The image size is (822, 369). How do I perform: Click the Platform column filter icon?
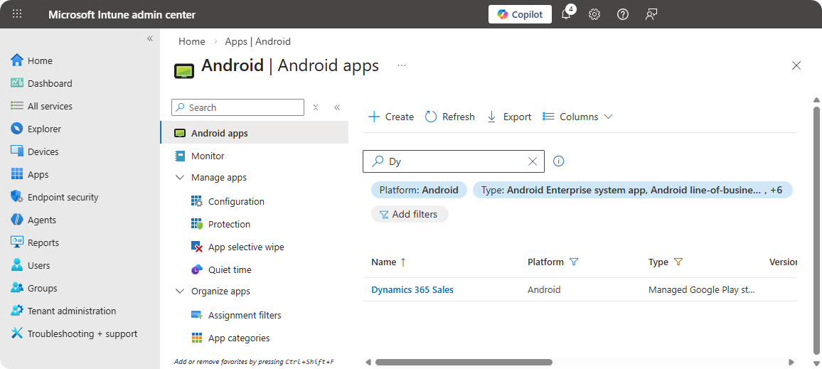coord(574,262)
